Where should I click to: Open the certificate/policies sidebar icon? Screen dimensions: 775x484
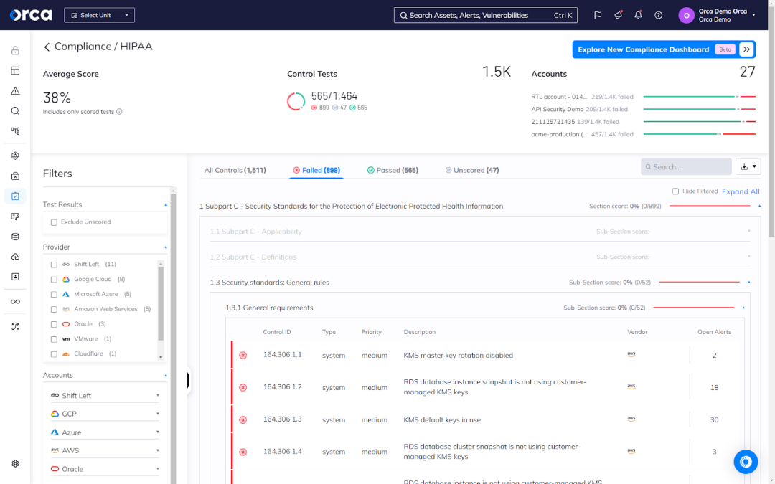[15, 217]
